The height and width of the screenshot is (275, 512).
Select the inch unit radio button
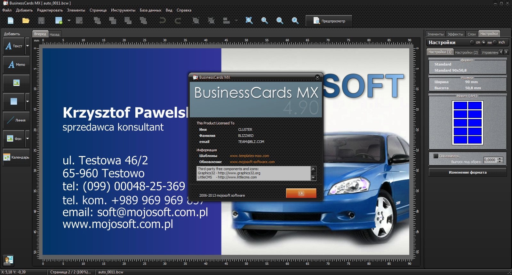click(495, 42)
